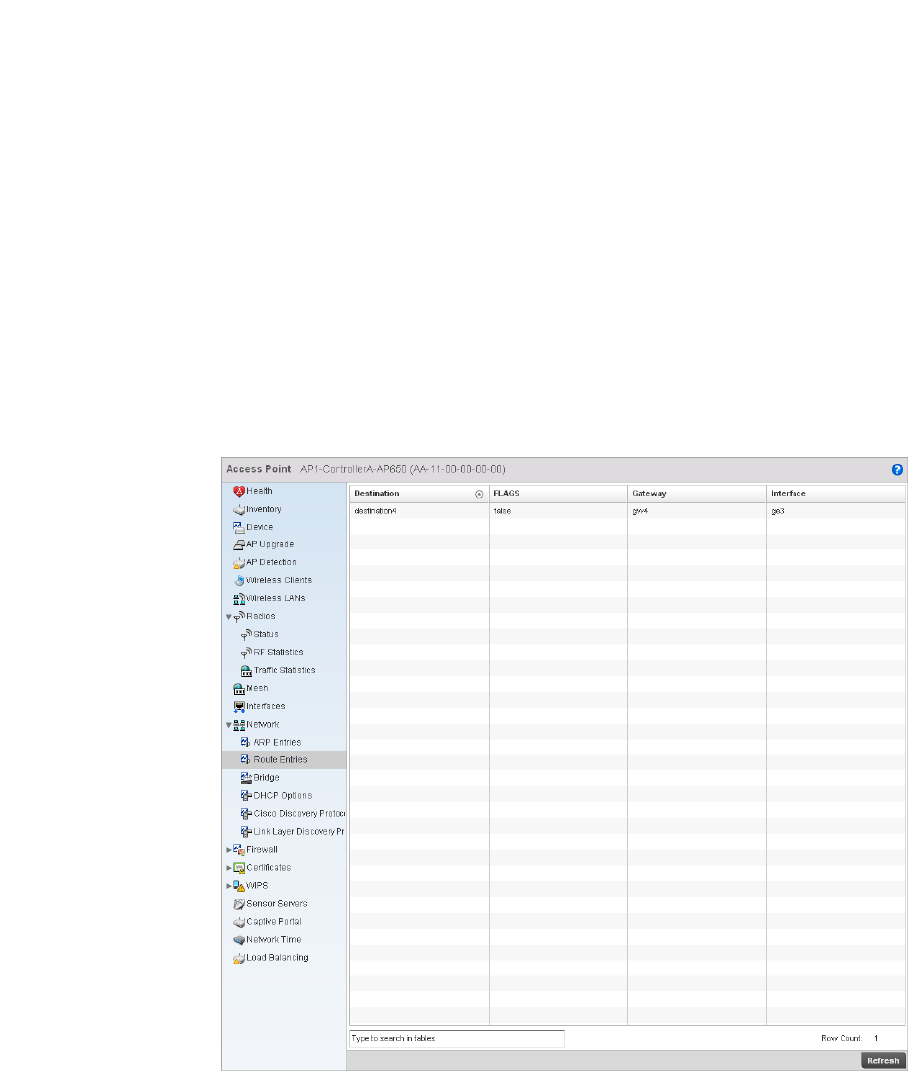
Task: Click the ARP Entries icon
Action: point(246,743)
